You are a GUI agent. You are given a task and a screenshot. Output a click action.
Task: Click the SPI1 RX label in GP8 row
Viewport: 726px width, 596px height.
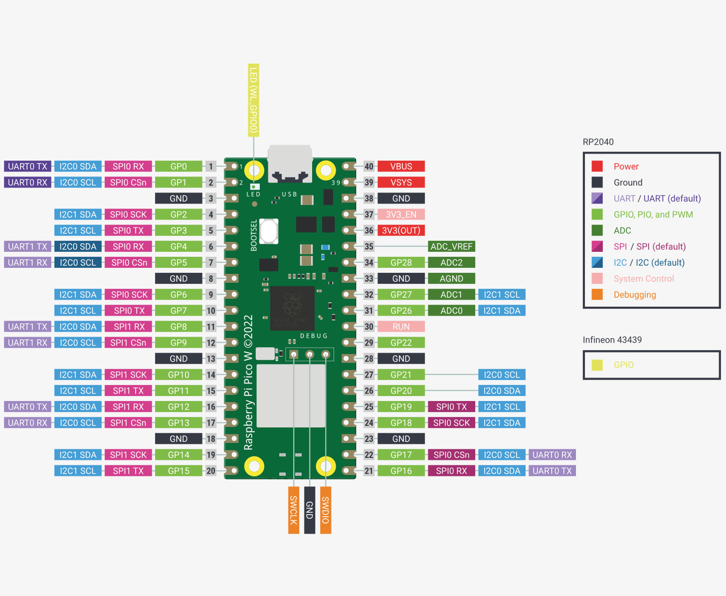pos(128,327)
